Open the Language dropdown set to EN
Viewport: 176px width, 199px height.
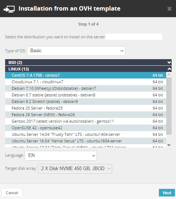click(x=61, y=156)
